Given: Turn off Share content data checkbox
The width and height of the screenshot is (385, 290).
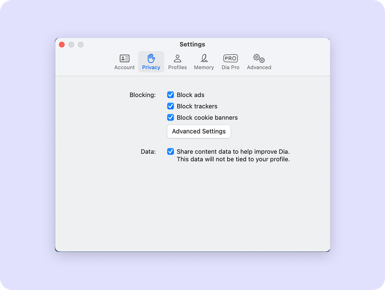Looking at the screenshot, I should pos(170,151).
